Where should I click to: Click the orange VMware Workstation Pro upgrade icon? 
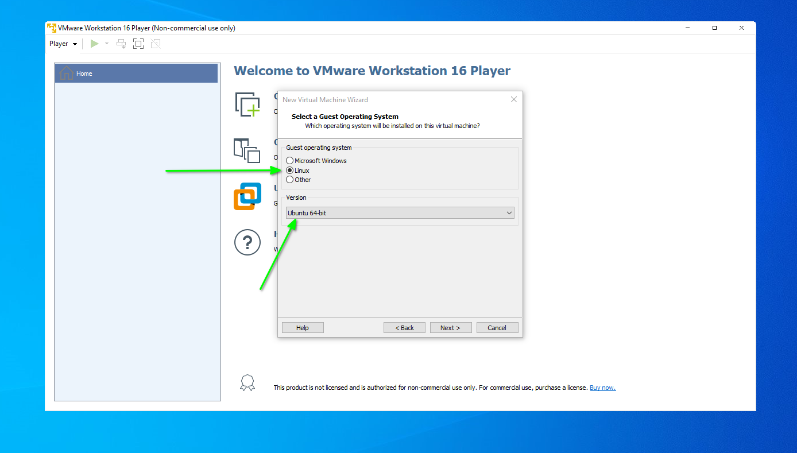pyautogui.click(x=247, y=196)
